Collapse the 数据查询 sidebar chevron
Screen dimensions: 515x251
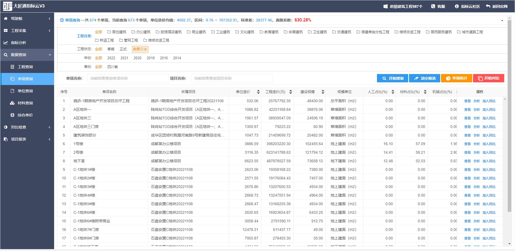(50, 55)
